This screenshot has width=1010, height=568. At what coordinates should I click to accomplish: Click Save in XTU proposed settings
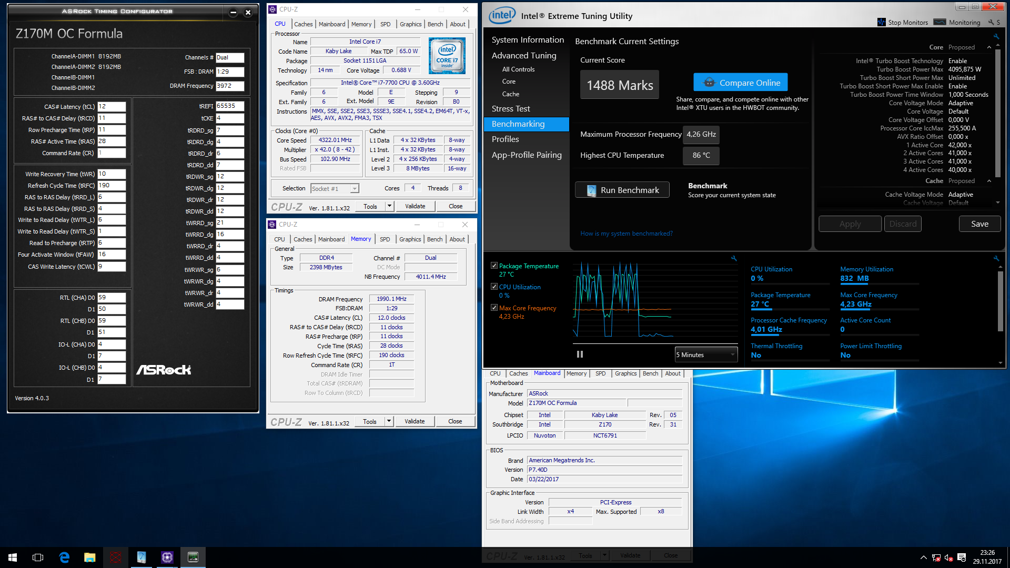pos(979,224)
